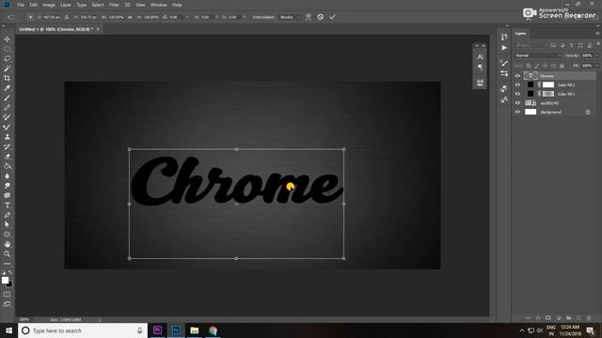Hide the Background layer

tap(517, 113)
